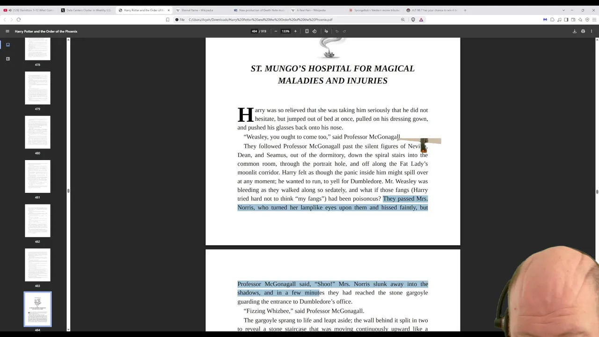The width and height of the screenshot is (599, 337).
Task: Open the Brave Leo AI icon
Action: point(580,20)
